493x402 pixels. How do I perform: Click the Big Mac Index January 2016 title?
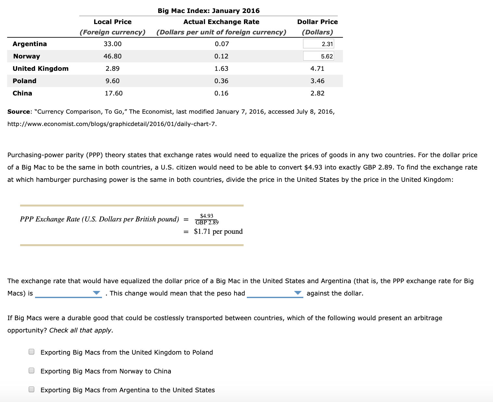(x=209, y=11)
